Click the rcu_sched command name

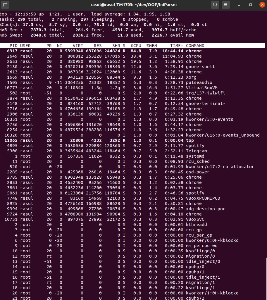point(198,161)
